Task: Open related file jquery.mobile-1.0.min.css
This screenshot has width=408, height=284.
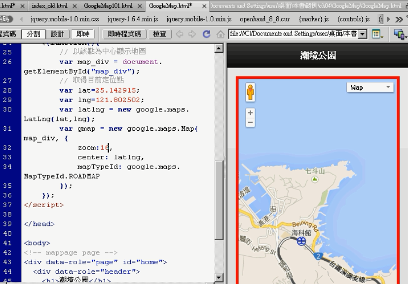Action: (65, 19)
